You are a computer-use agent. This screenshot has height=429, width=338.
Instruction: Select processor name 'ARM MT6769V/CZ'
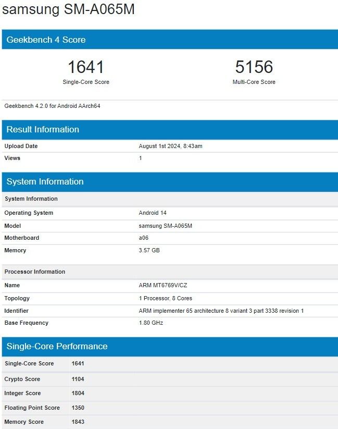coord(163,285)
